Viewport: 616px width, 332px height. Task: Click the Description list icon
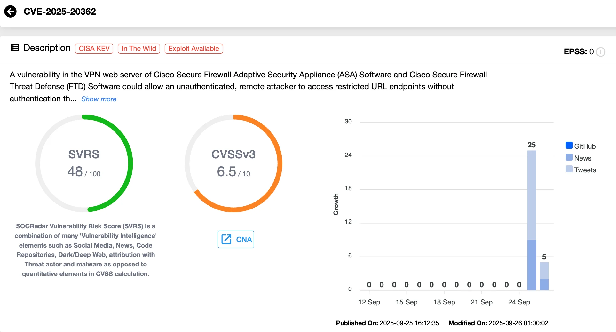(x=15, y=48)
